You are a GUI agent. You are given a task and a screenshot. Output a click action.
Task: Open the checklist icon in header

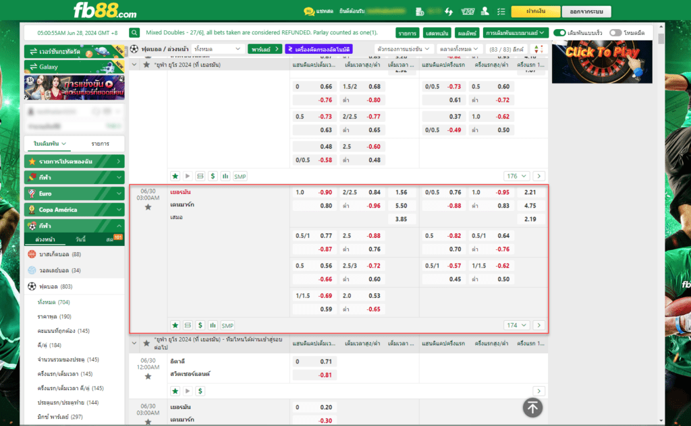(501, 11)
